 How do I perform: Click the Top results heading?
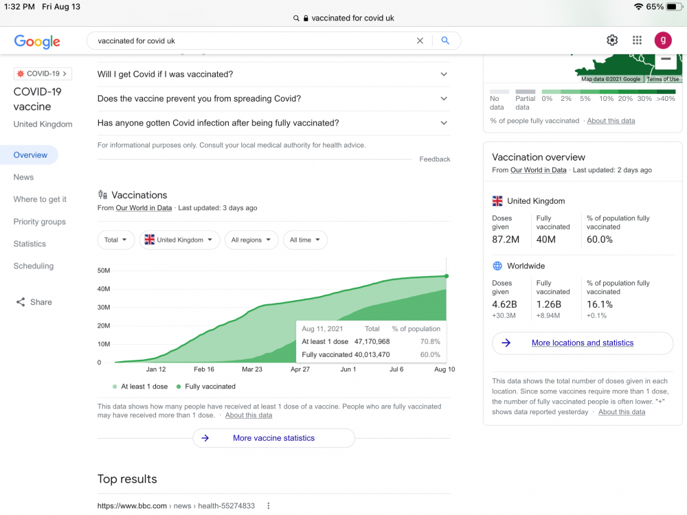(127, 479)
